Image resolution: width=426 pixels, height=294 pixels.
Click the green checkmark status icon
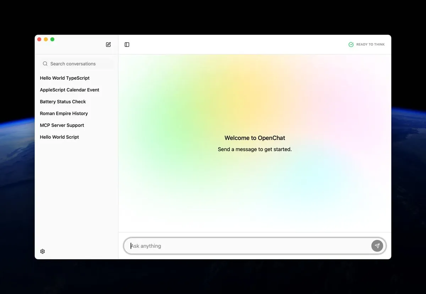[351, 44]
